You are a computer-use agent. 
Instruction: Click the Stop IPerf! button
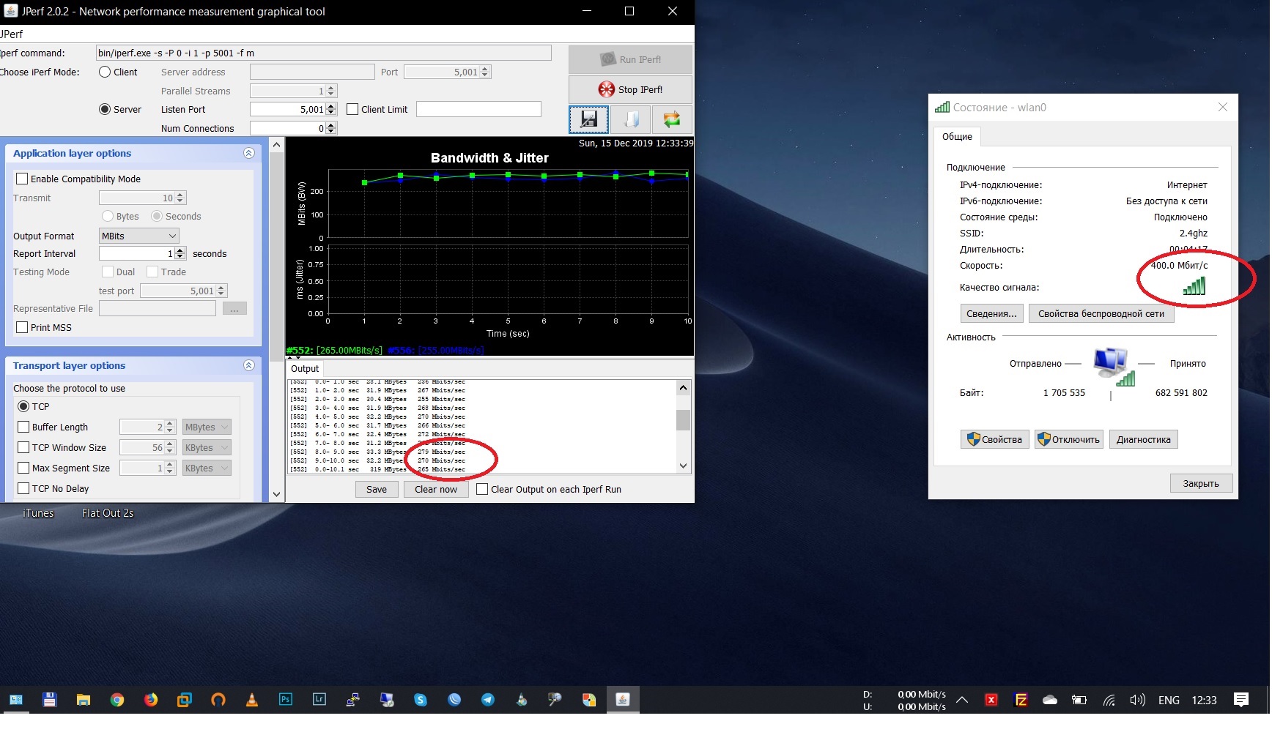coord(630,89)
